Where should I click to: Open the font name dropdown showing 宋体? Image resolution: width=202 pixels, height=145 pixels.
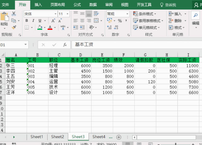[40, 14]
